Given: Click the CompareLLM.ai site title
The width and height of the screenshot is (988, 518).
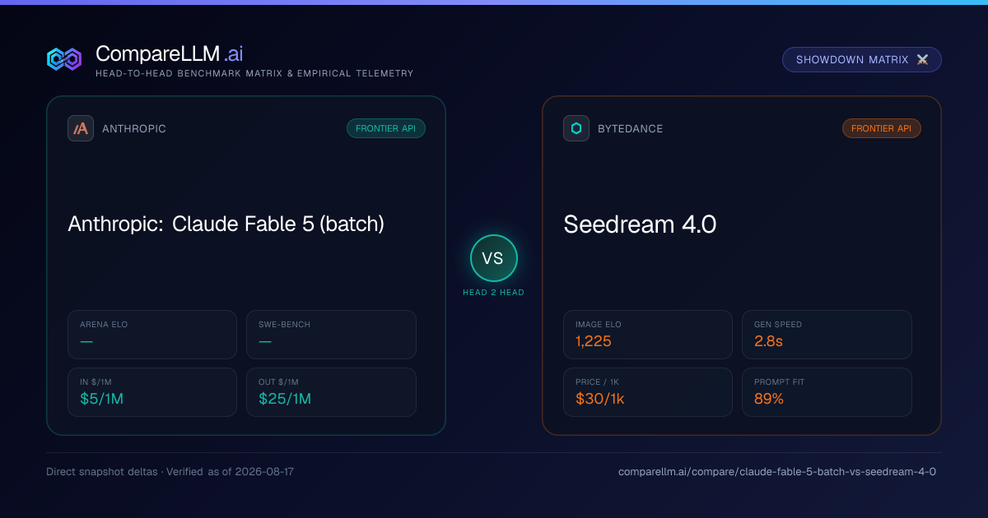Looking at the screenshot, I should click(169, 54).
